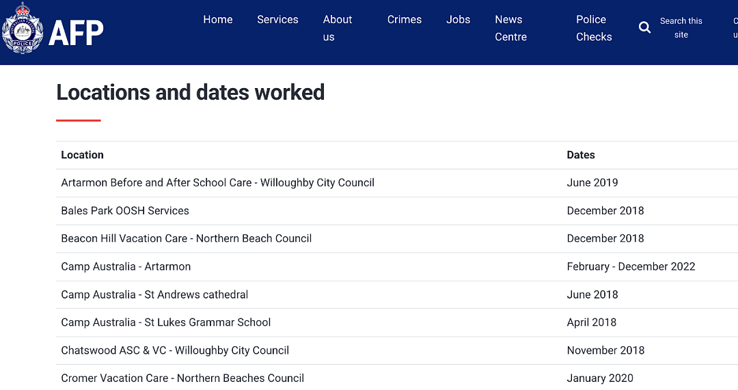Open the Home menu item
The width and height of the screenshot is (738, 390).
218,20
